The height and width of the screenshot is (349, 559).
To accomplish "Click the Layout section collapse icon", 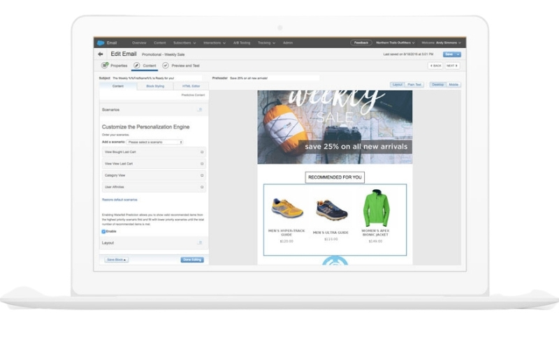I will pyautogui.click(x=200, y=243).
